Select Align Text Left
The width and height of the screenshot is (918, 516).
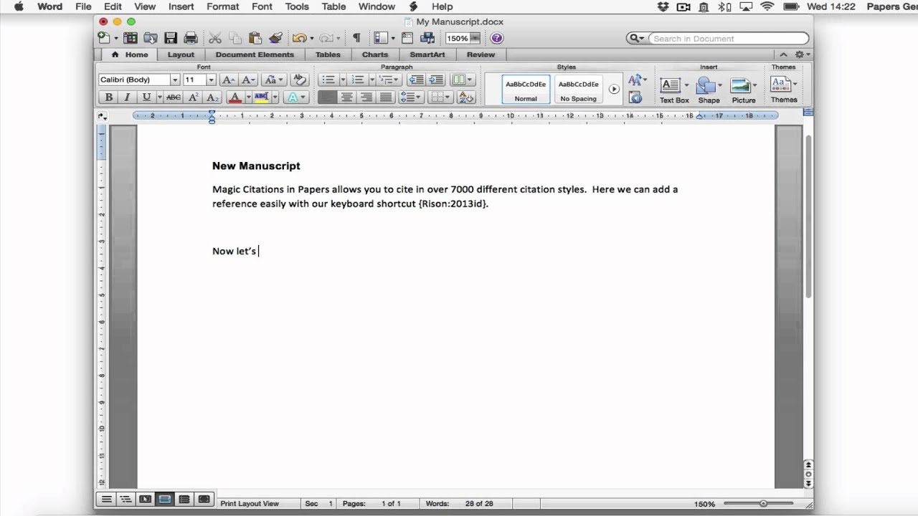[327, 97]
